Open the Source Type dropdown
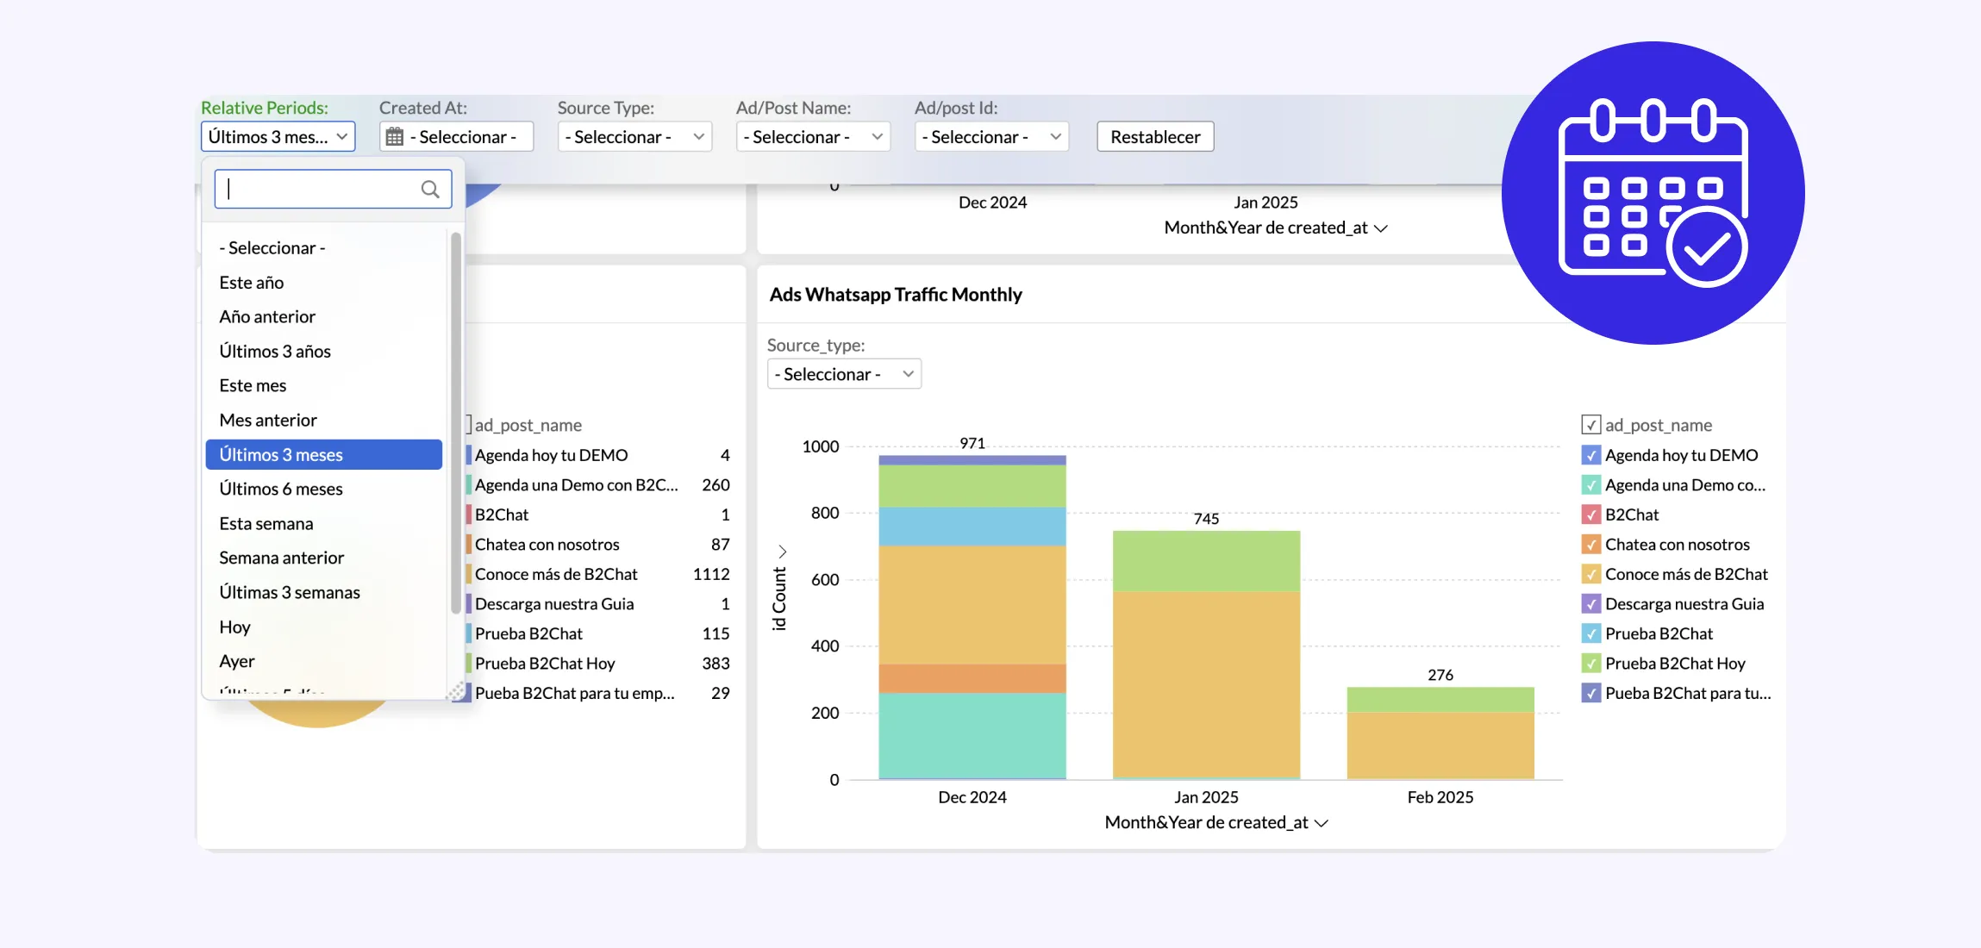The height and width of the screenshot is (948, 1981). (x=634, y=137)
